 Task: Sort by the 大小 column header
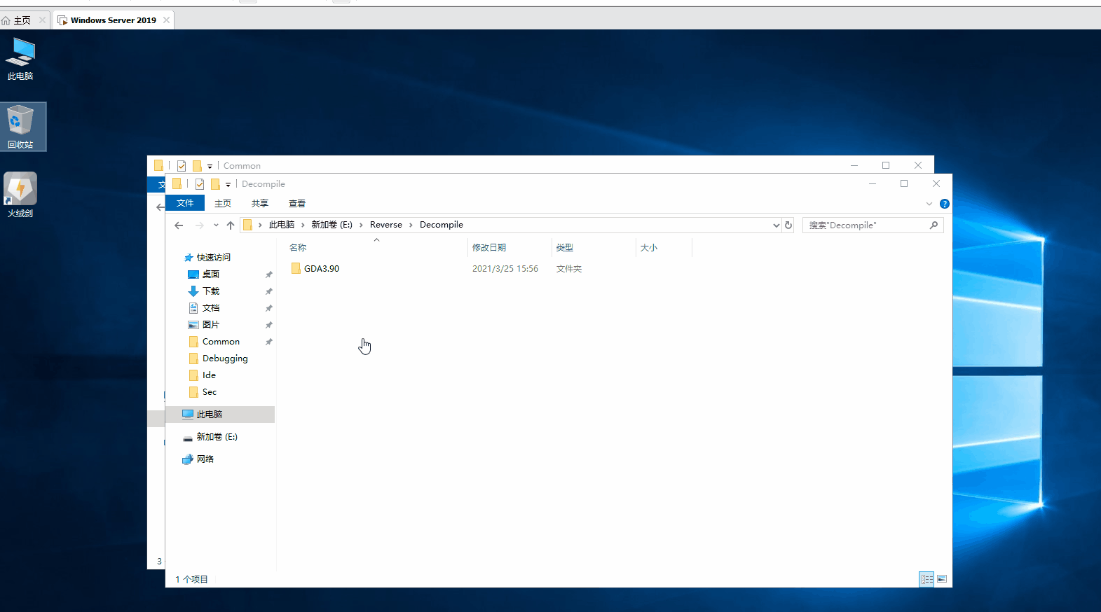[x=664, y=248]
